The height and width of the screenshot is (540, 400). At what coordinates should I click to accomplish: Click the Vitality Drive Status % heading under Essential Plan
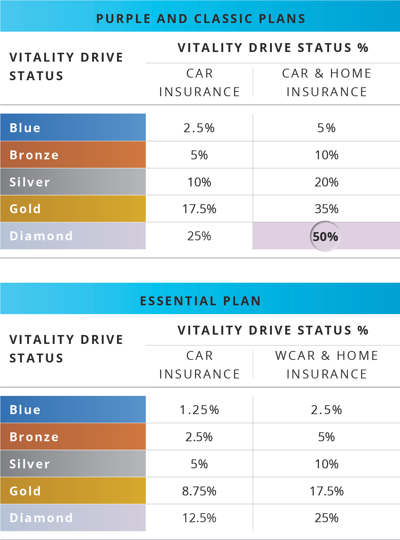[x=273, y=330]
